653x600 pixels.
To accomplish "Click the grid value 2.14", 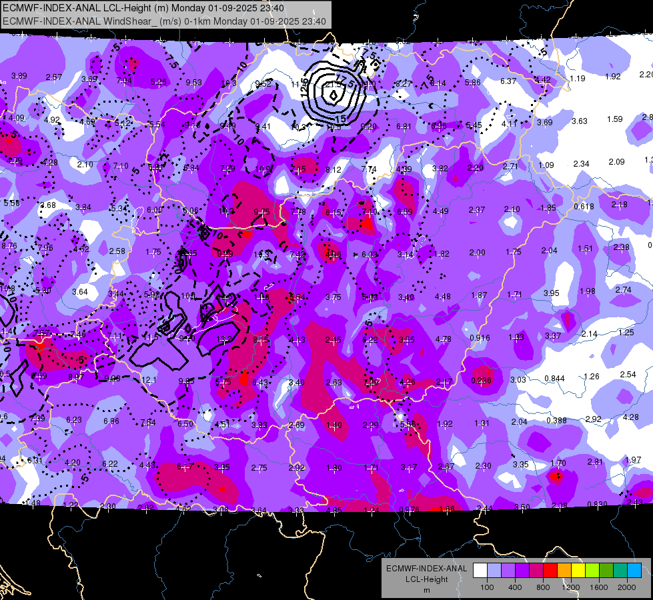I will tap(589, 334).
